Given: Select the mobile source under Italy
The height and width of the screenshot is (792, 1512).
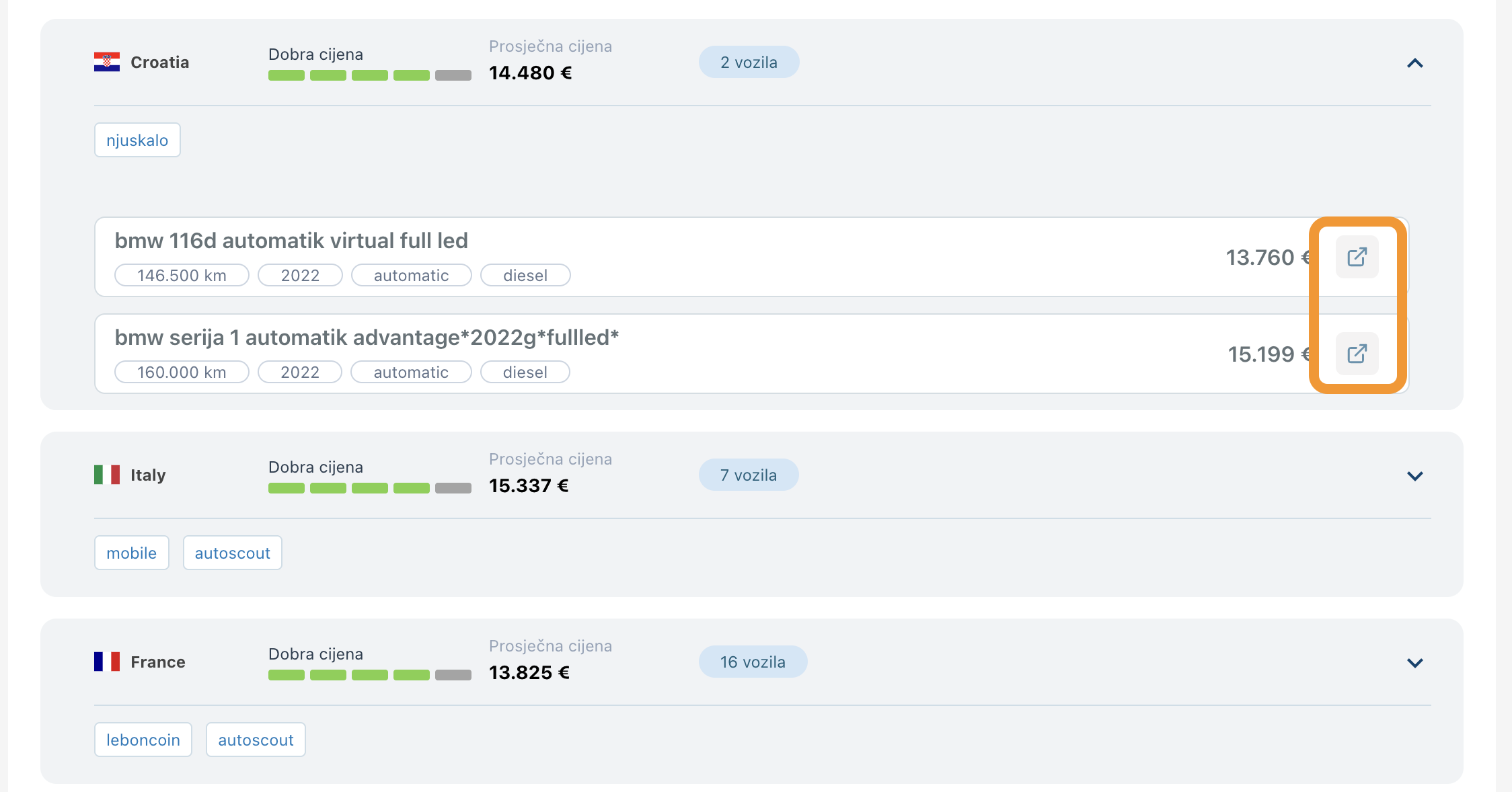Looking at the screenshot, I should 132,553.
